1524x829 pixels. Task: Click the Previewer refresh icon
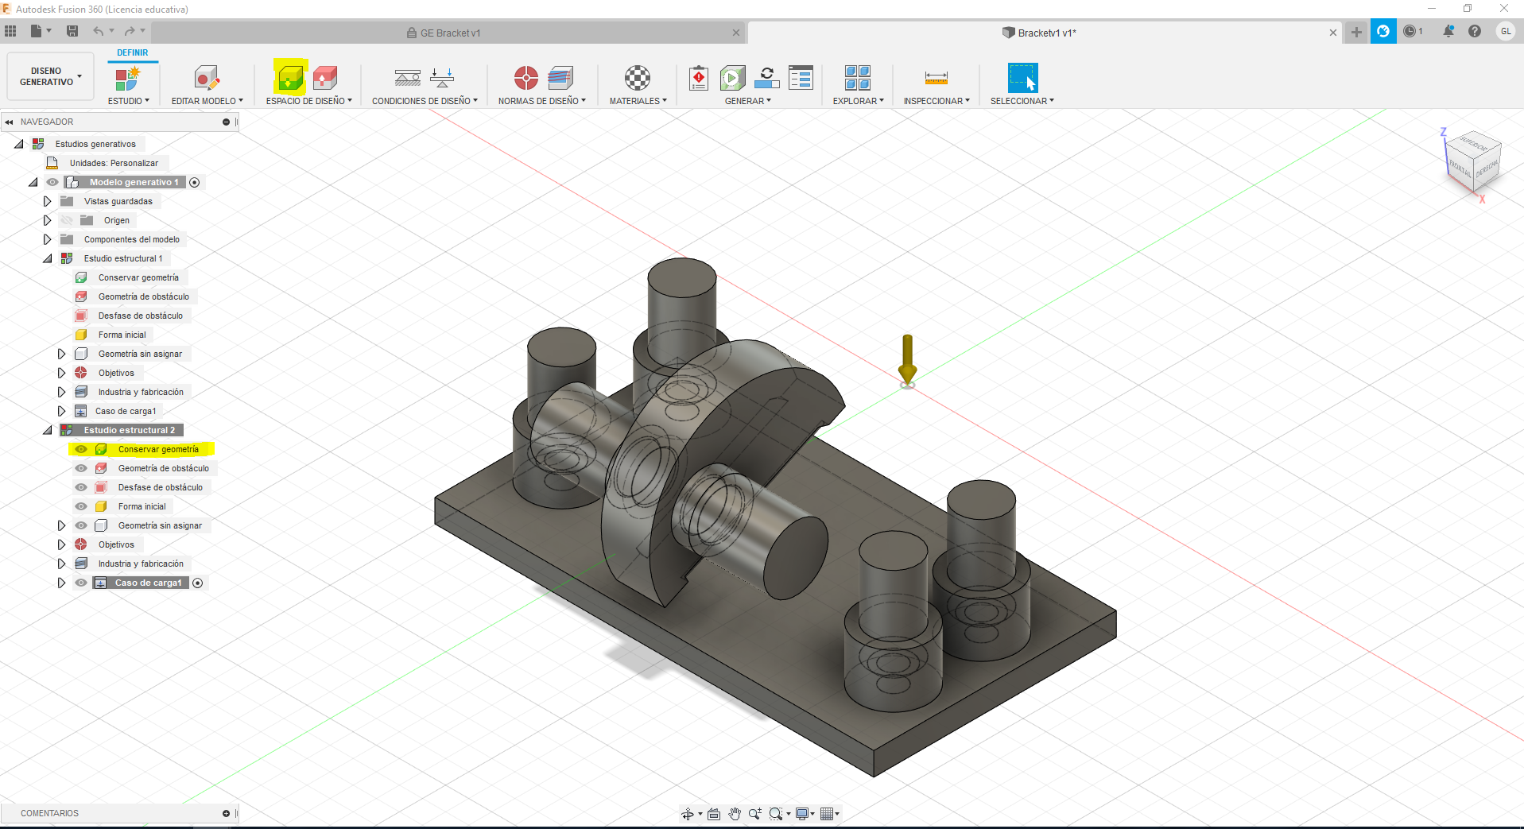[767, 78]
